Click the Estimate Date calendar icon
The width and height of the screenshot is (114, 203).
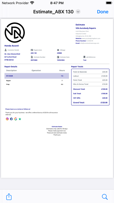coord(58,57)
